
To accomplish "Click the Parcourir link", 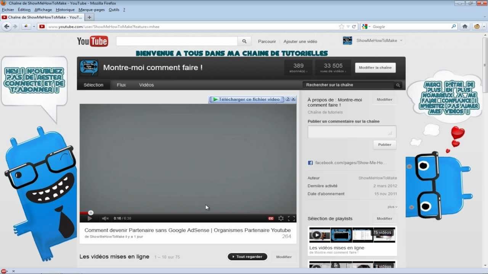I will (267, 41).
